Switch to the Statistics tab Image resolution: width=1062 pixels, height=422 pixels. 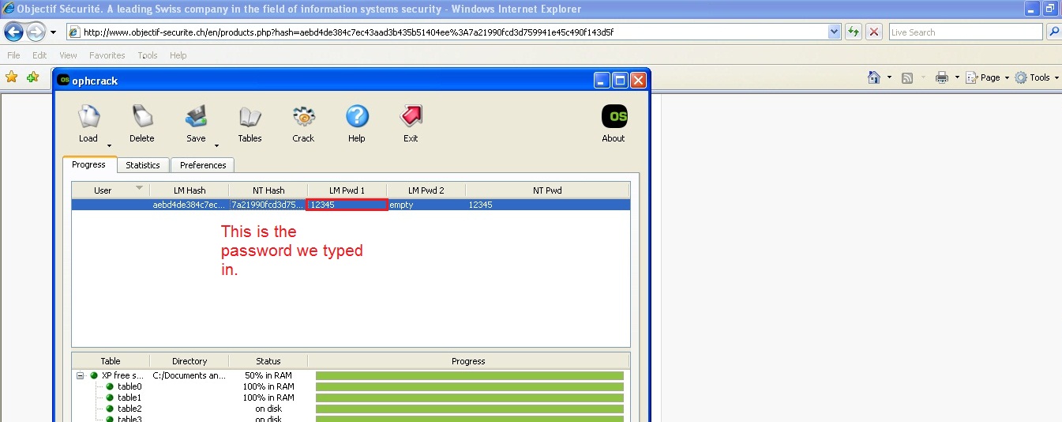[143, 165]
